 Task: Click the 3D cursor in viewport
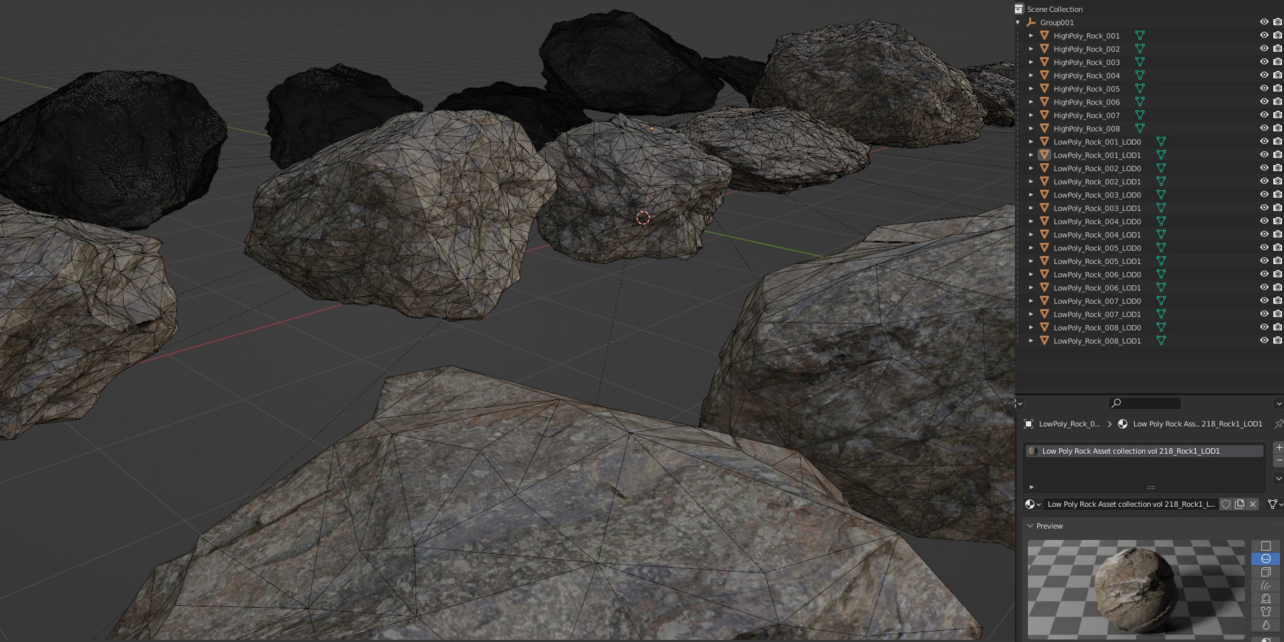[x=643, y=218]
